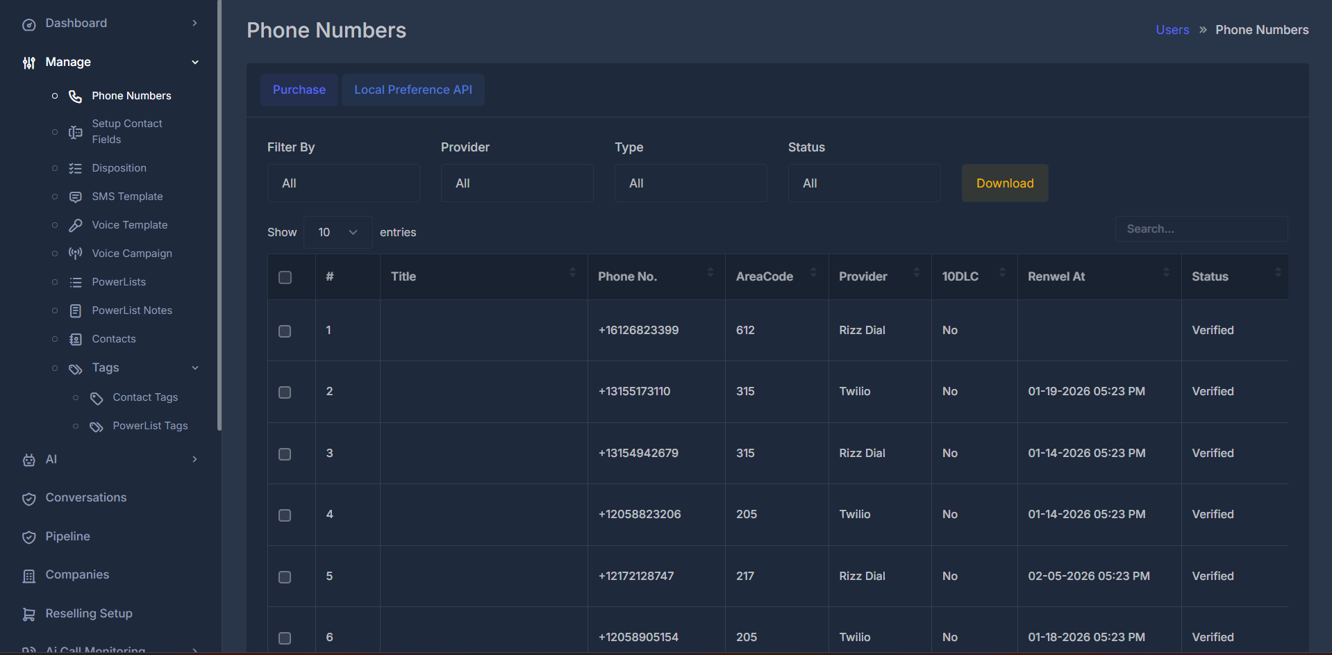
Task: Open the Conversations menu item
Action: click(x=85, y=497)
